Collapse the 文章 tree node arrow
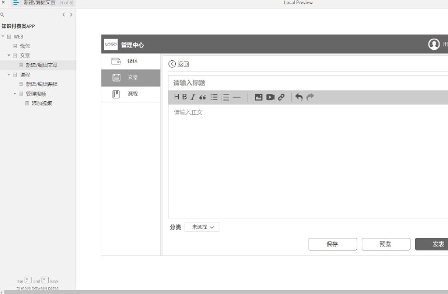 point(9,55)
